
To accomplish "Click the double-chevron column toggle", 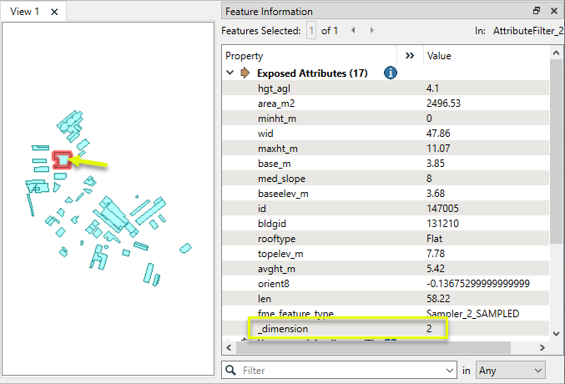I will [410, 56].
